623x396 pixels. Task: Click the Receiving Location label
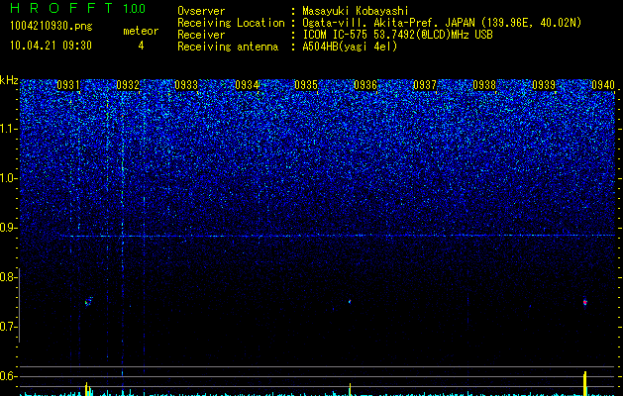(x=231, y=23)
